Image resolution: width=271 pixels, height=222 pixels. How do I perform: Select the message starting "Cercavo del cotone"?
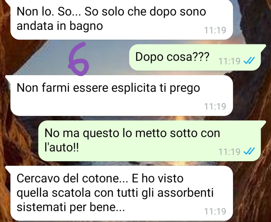point(119,193)
